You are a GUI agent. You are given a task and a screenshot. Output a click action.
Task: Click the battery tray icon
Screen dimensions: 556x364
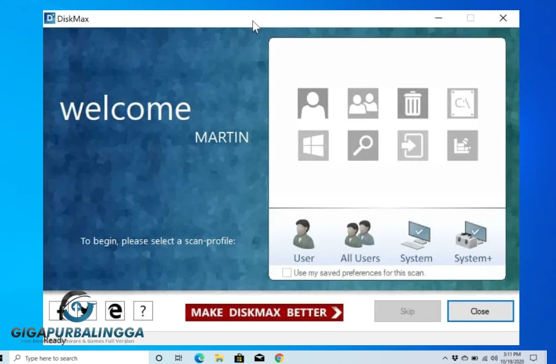(475, 358)
